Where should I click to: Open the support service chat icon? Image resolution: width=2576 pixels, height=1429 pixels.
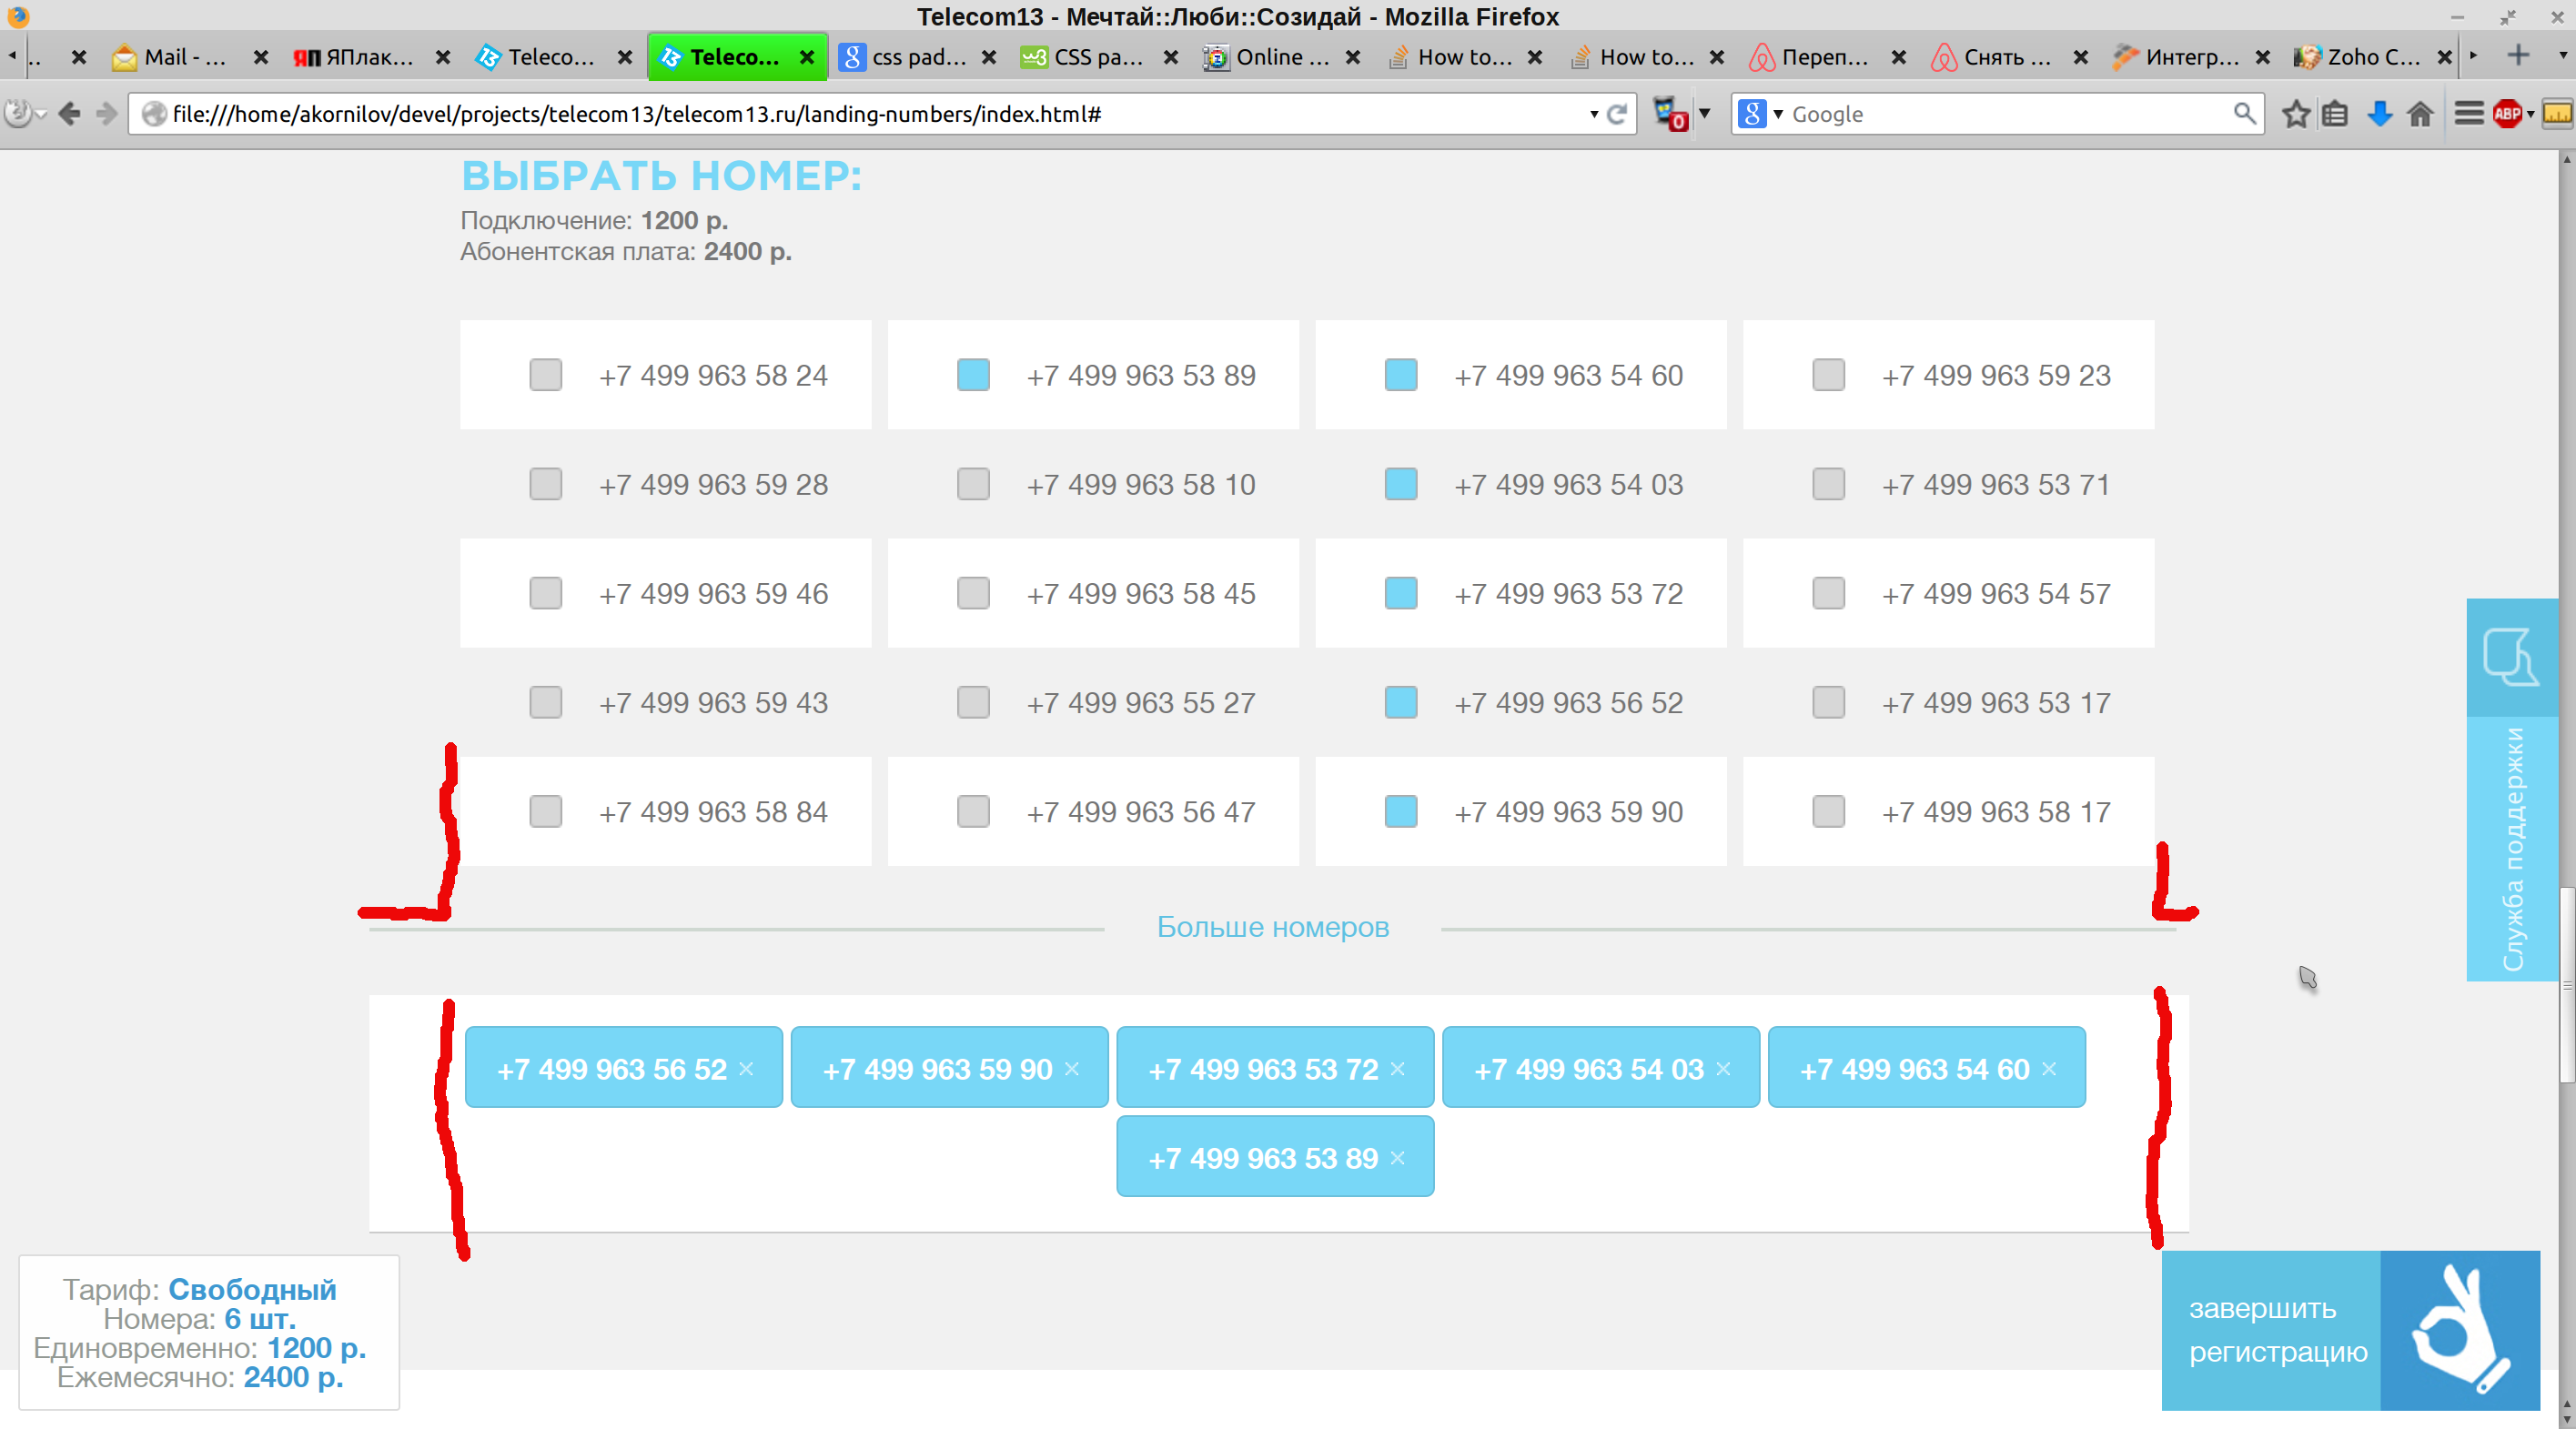(2511, 657)
